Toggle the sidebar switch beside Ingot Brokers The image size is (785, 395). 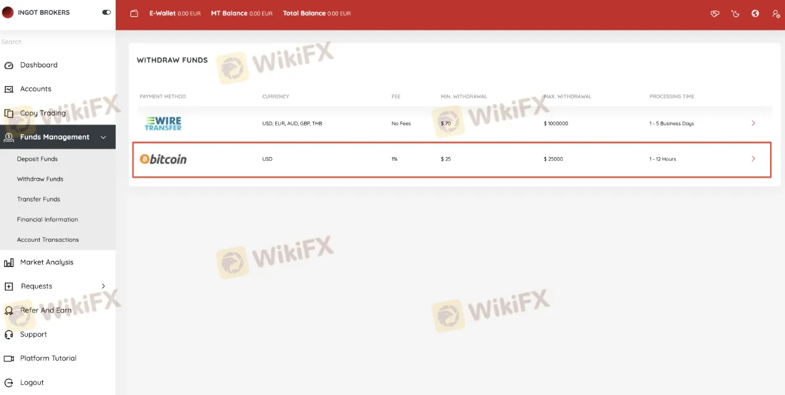(106, 12)
